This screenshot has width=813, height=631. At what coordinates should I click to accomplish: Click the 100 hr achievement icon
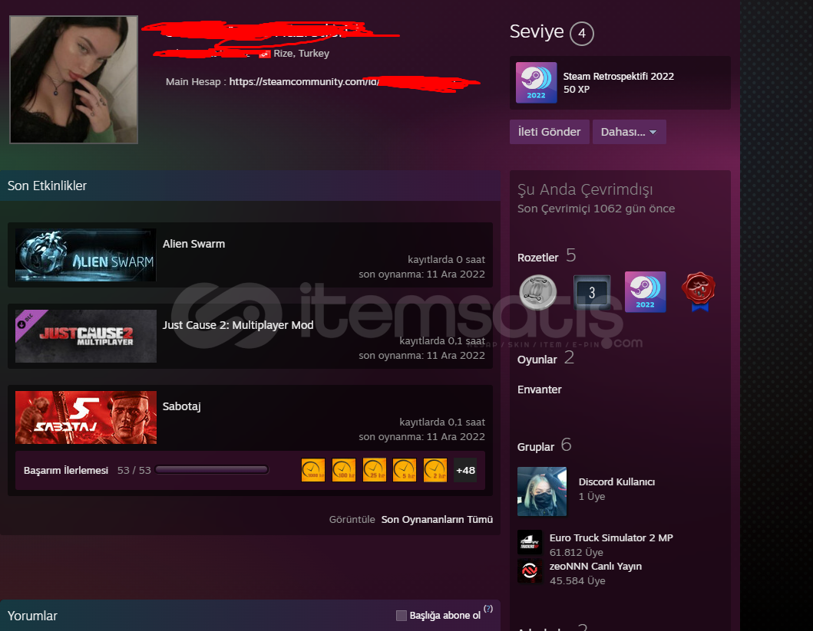pos(344,470)
